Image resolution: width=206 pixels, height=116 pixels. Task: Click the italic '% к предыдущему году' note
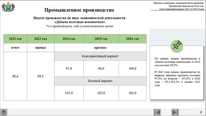[80, 26]
